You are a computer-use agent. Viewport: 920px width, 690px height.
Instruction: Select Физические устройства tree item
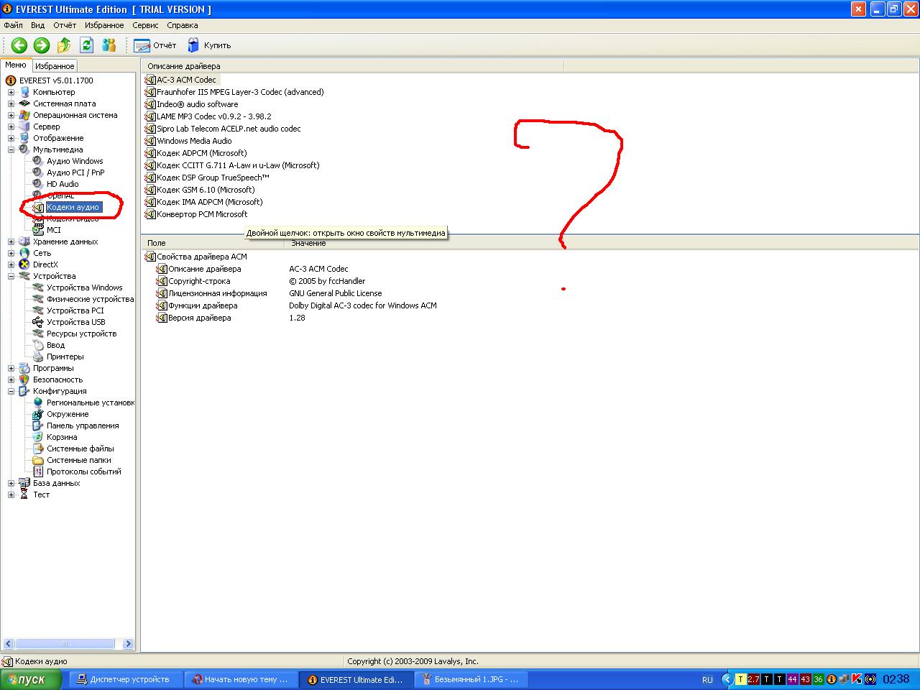point(91,299)
